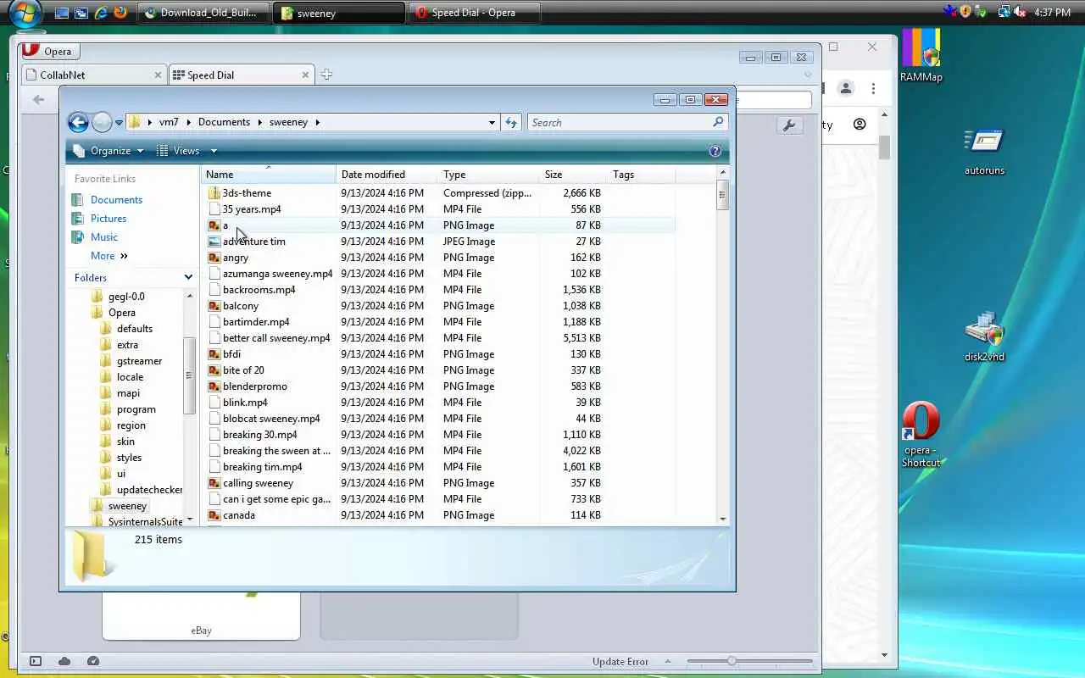The width and height of the screenshot is (1085, 678).
Task: Click the Opera back arrow
Action: [x=38, y=99]
